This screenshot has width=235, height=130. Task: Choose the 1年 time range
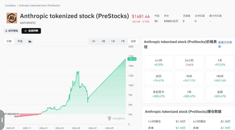pos(123,41)
